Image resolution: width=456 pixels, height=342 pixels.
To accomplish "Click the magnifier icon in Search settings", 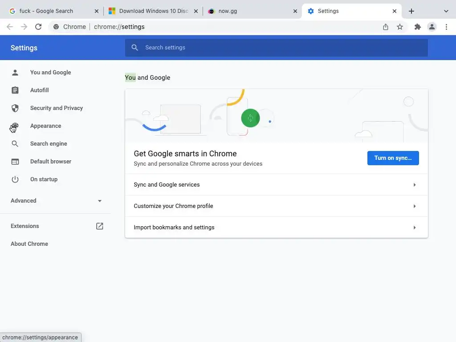I will tap(134, 47).
